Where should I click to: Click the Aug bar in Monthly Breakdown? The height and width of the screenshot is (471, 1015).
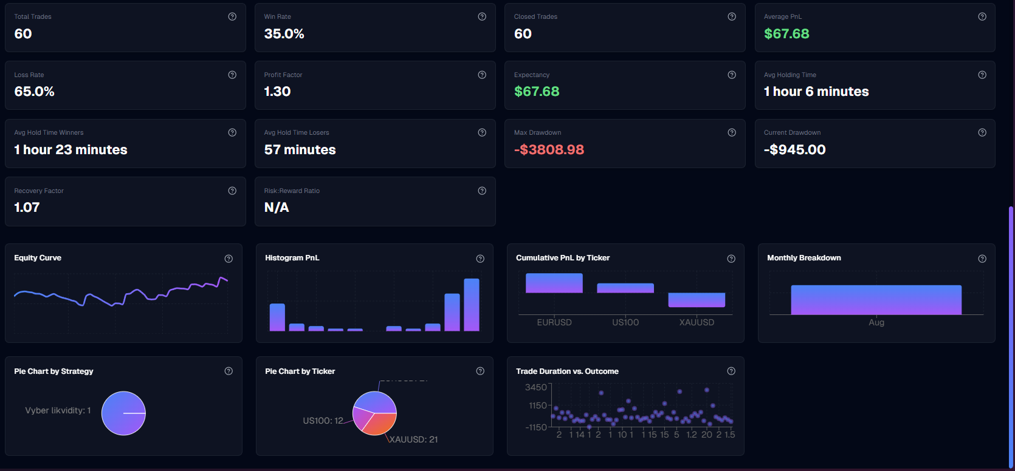876,300
